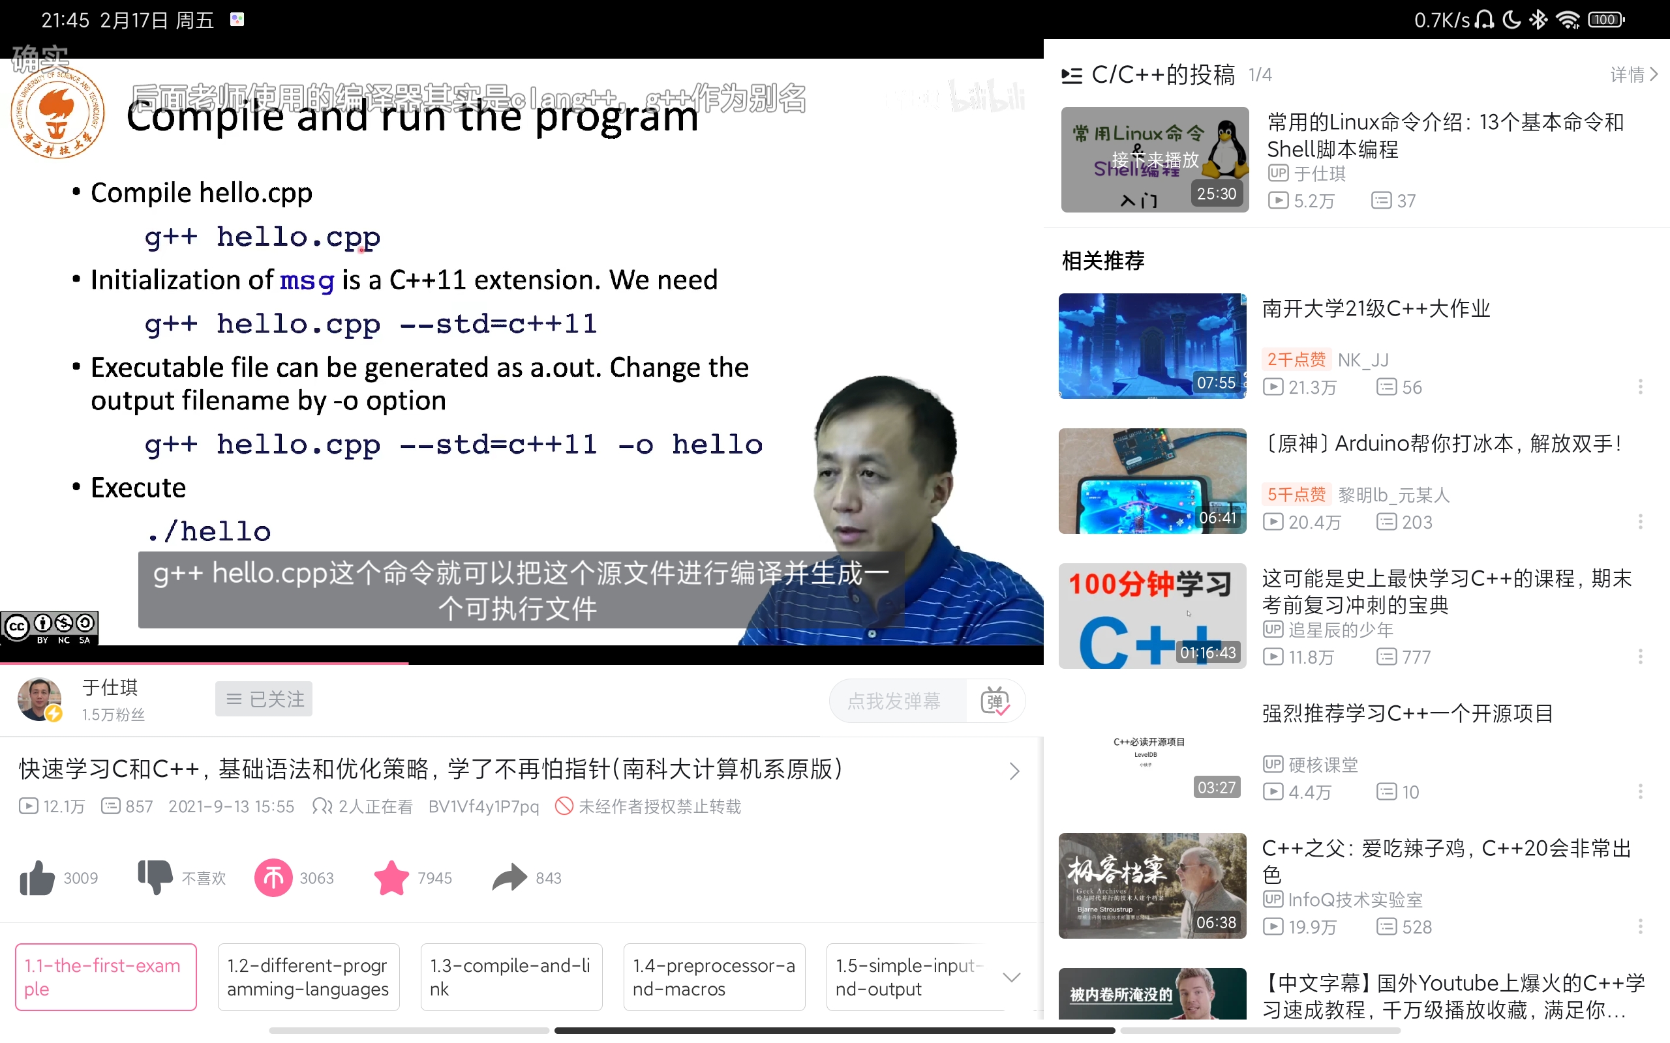The width and height of the screenshot is (1670, 1043).
Task: Open more options for 南开大学 video
Action: 1641,387
